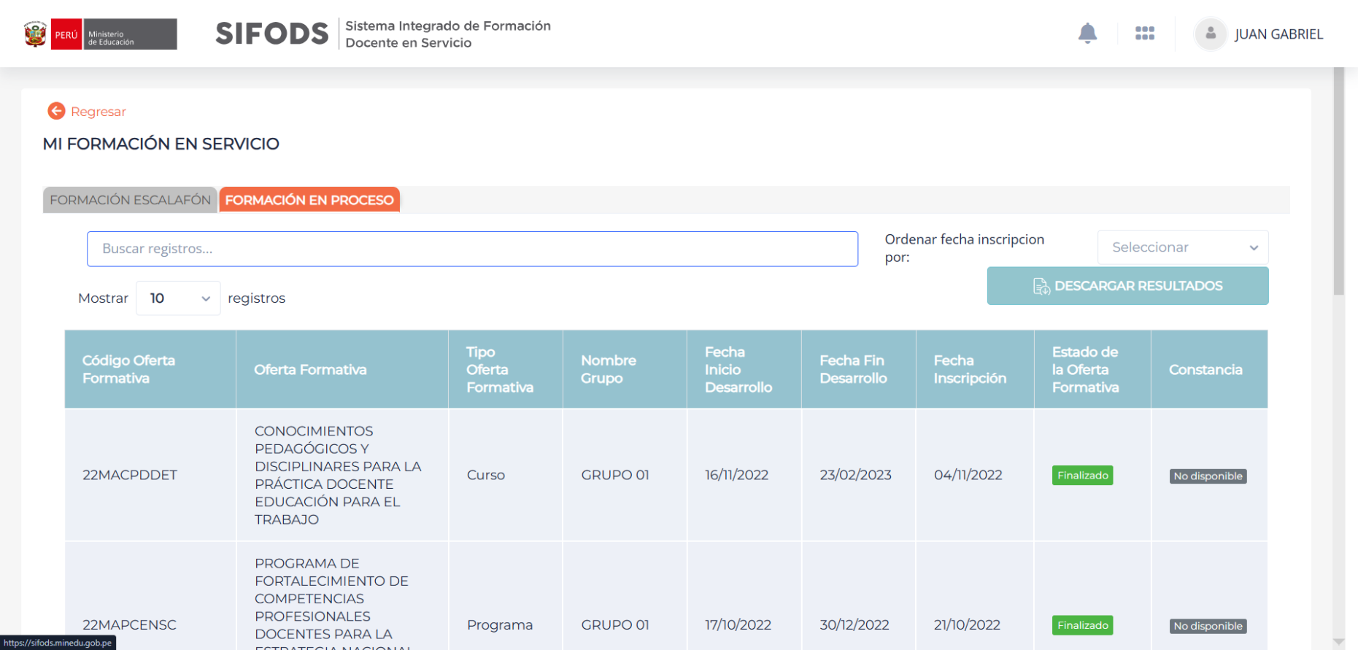
Task: Click the orange back arrow icon
Action: 56,111
